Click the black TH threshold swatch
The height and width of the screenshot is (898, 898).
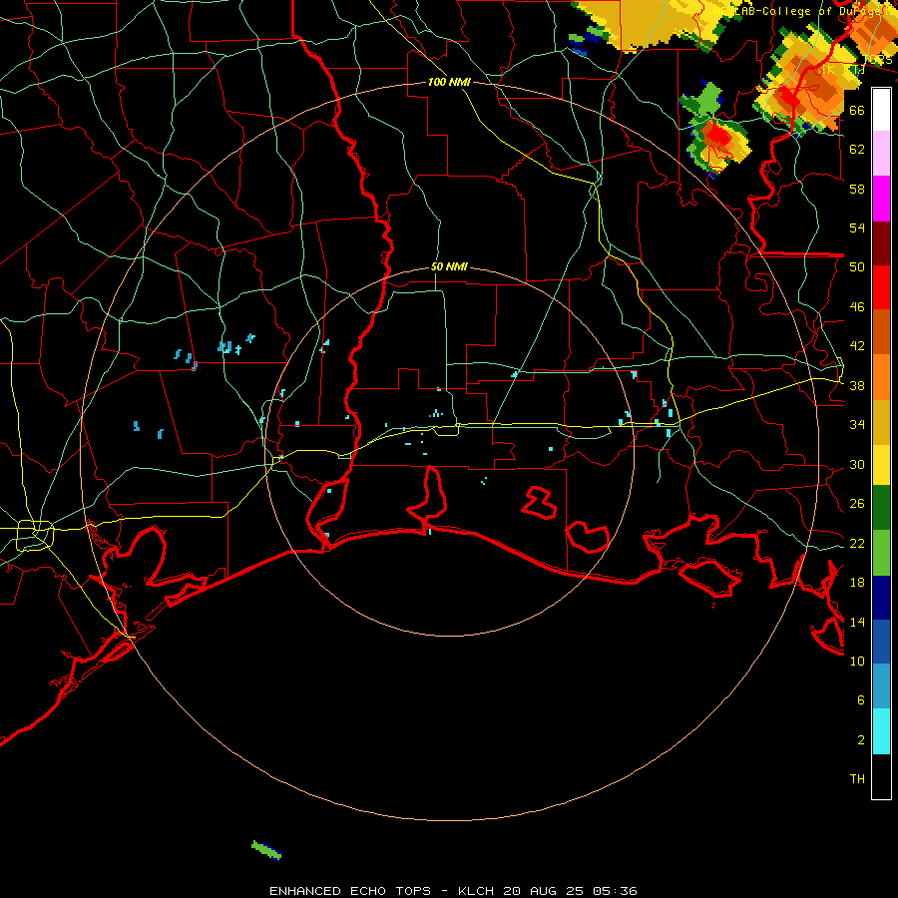coord(881,776)
